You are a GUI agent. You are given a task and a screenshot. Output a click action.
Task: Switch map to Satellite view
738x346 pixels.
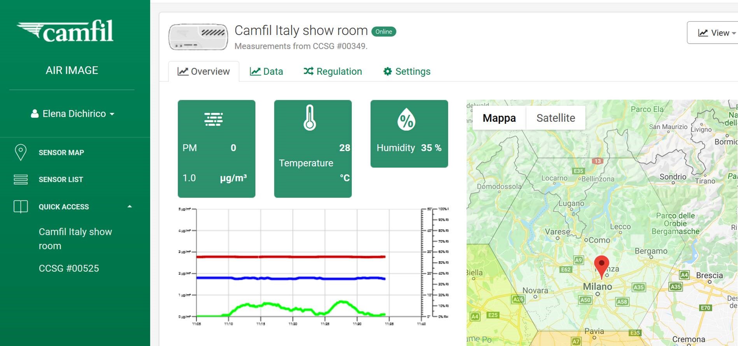555,118
